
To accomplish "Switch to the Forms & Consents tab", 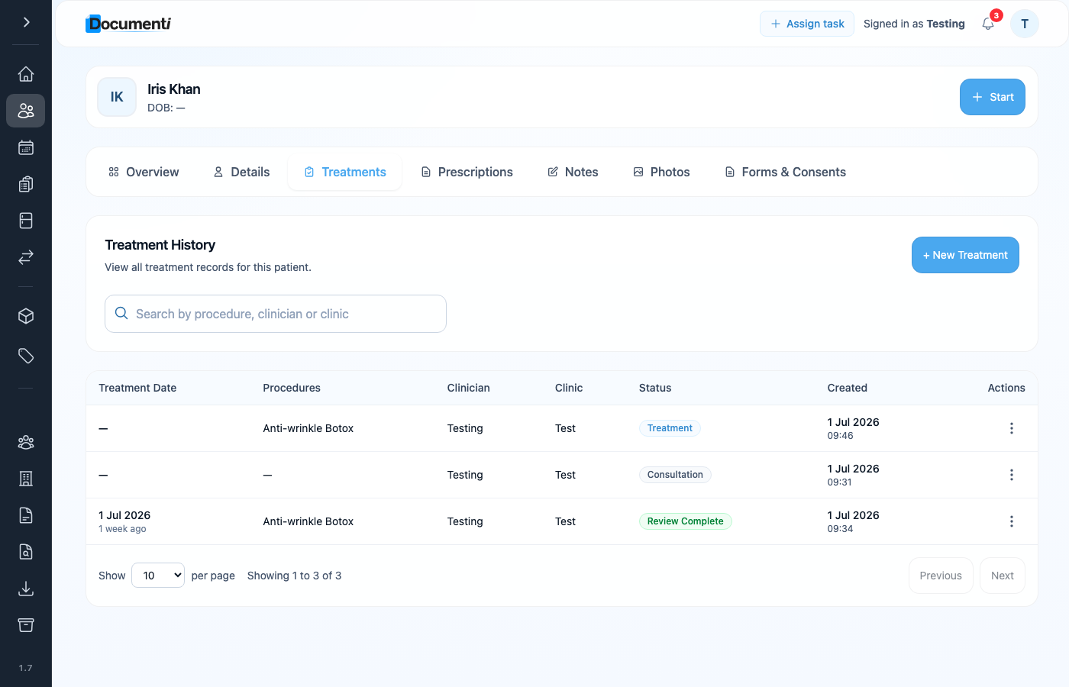I will point(785,172).
